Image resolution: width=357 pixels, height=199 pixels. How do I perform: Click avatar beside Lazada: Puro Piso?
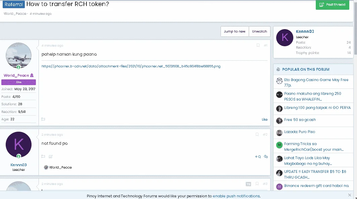(279, 133)
